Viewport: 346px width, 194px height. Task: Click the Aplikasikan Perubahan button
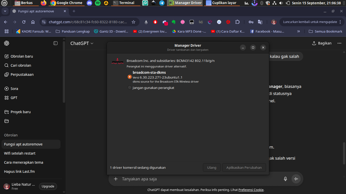[x=244, y=167]
